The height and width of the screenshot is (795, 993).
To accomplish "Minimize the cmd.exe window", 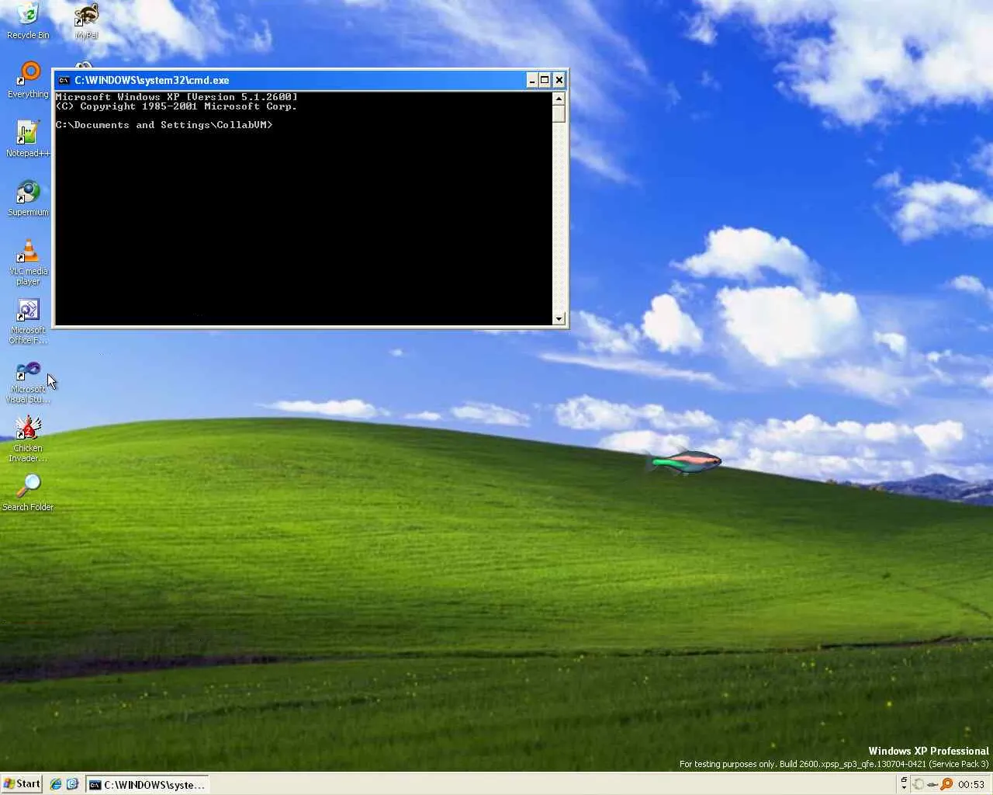I will pyautogui.click(x=532, y=80).
